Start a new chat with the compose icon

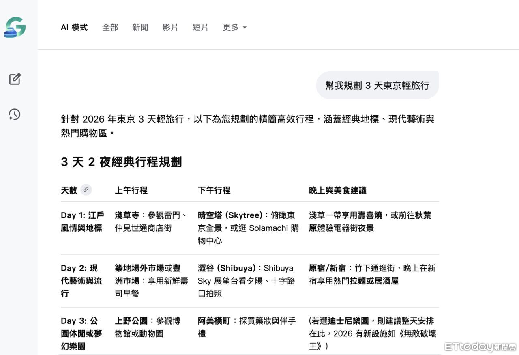15,79
